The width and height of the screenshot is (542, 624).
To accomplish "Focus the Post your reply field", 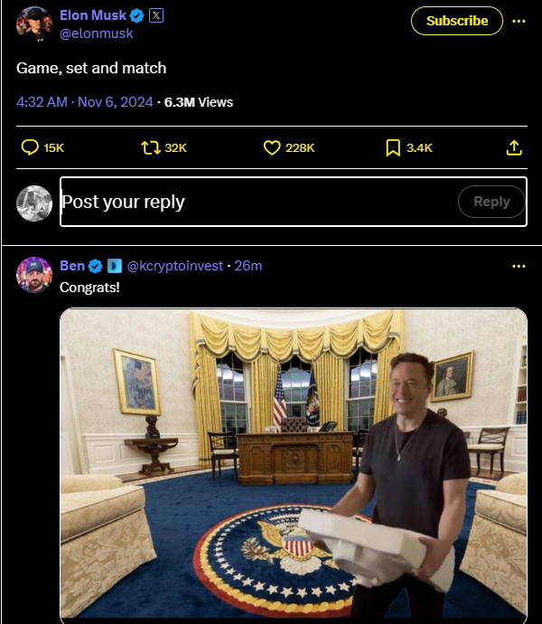I will coord(258,202).
